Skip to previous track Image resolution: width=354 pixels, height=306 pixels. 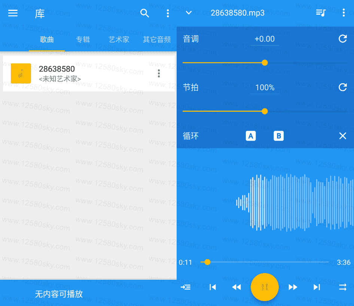pyautogui.click(x=213, y=287)
